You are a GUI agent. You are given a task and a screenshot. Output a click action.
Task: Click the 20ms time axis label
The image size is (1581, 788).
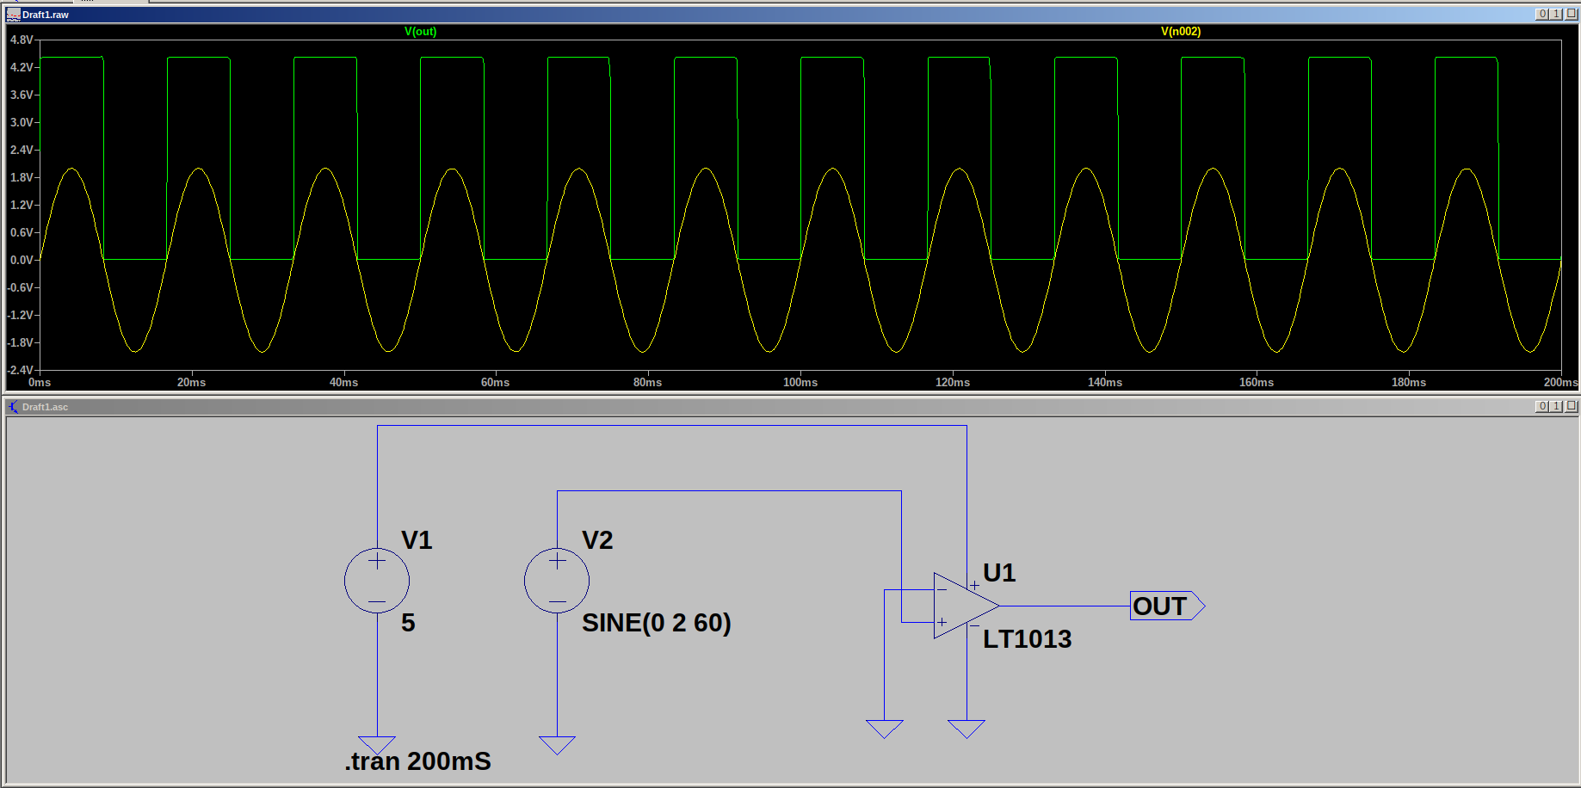point(192,383)
